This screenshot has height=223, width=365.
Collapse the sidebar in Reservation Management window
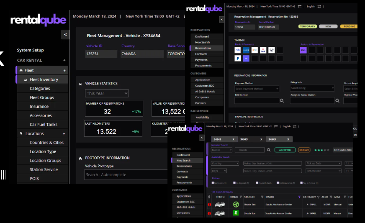click(x=221, y=20)
